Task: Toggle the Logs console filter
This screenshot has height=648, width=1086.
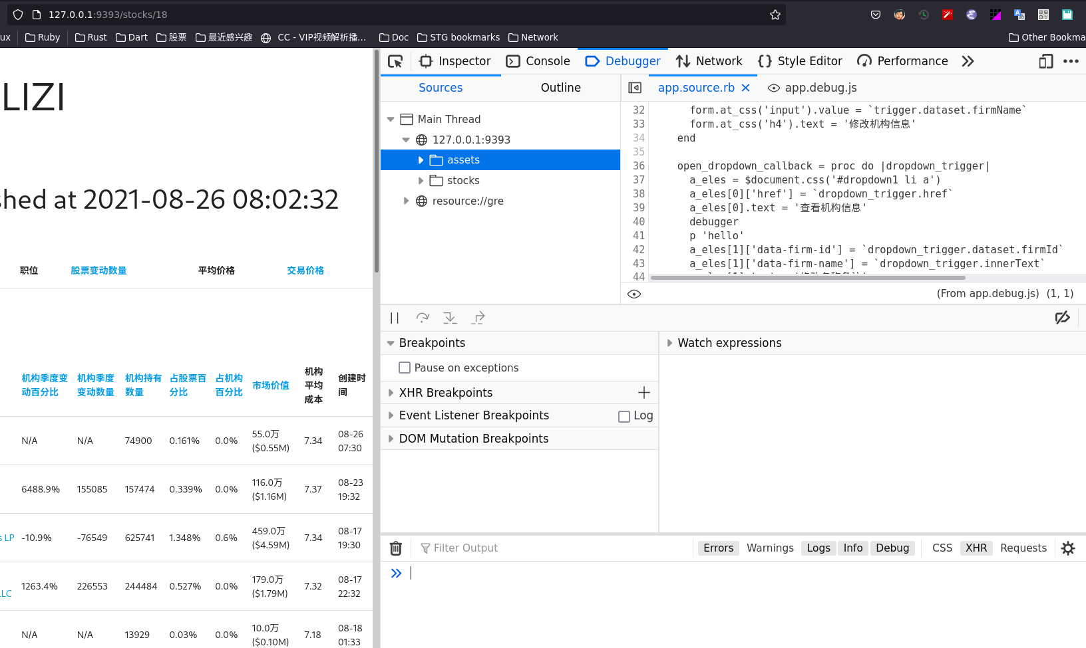Action: (x=818, y=548)
